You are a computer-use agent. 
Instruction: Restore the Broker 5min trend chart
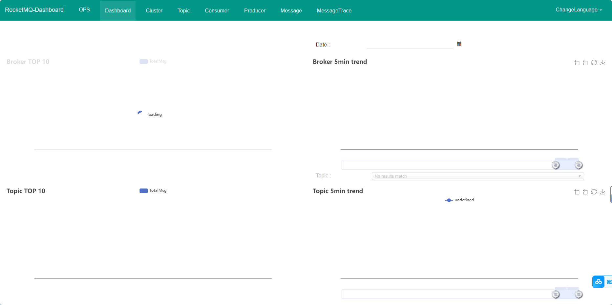pos(594,63)
